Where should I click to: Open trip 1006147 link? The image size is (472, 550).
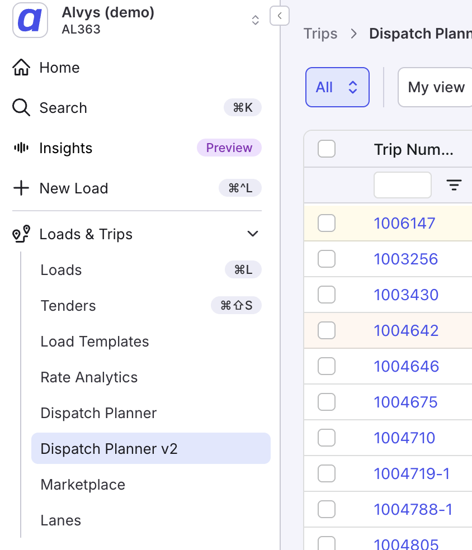pyautogui.click(x=405, y=223)
